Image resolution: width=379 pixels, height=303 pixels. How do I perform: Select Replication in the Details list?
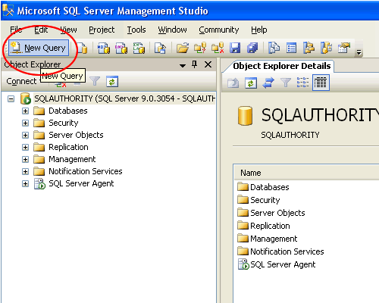(270, 226)
